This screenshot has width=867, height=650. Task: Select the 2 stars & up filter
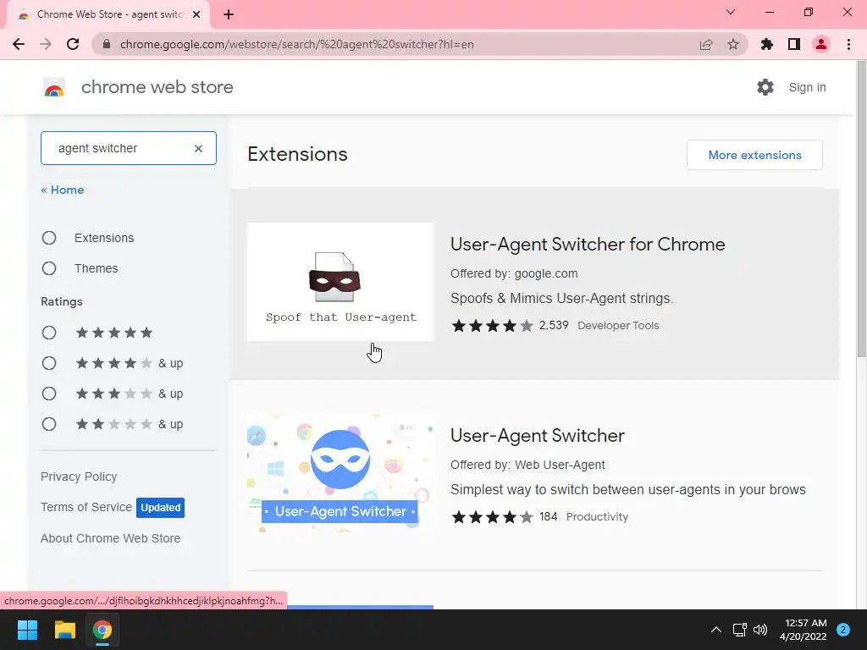[x=49, y=424]
